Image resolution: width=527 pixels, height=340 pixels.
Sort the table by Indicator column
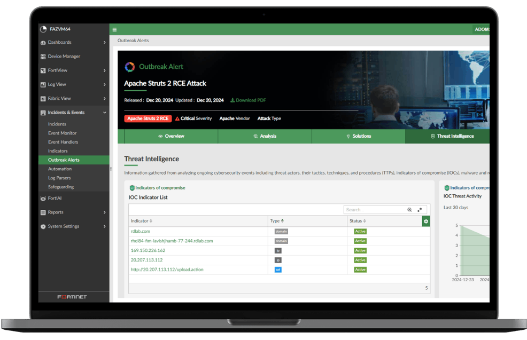point(142,221)
